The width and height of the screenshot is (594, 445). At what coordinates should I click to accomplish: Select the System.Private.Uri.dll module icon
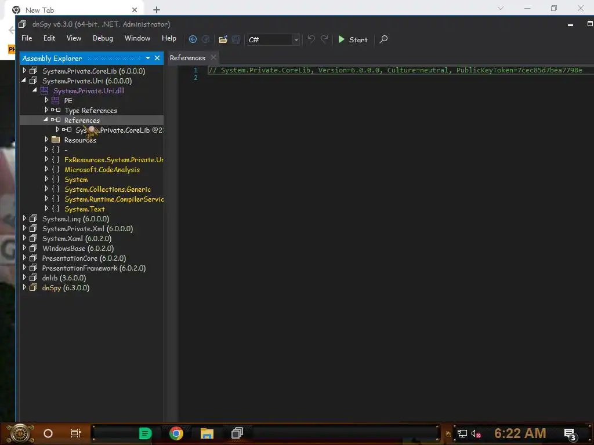pyautogui.click(x=44, y=90)
